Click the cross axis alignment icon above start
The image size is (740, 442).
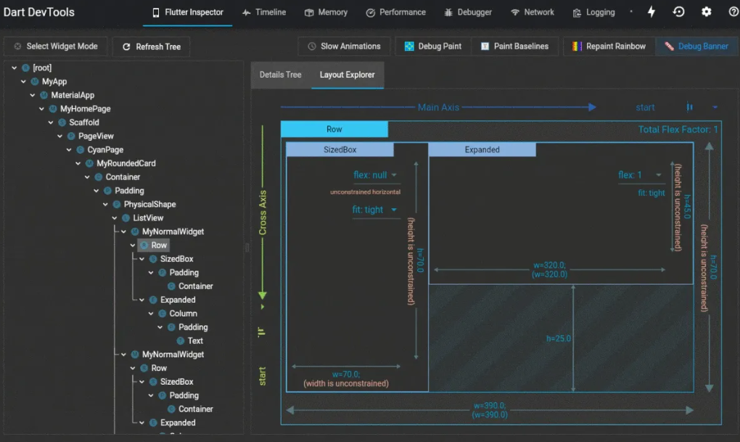[x=262, y=332]
